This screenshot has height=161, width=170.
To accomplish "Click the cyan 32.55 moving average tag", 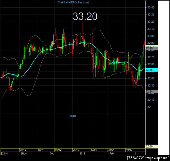I will pos(152,70).
